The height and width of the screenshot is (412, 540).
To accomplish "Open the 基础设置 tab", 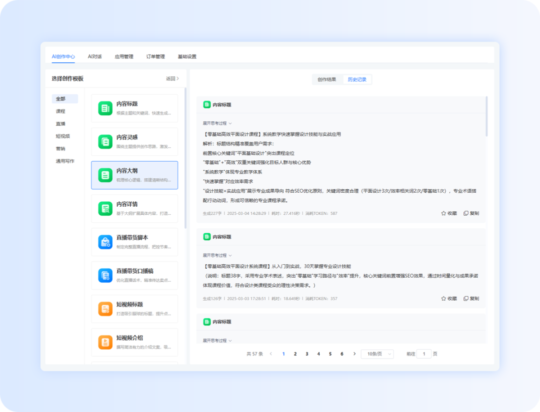I will (x=187, y=56).
